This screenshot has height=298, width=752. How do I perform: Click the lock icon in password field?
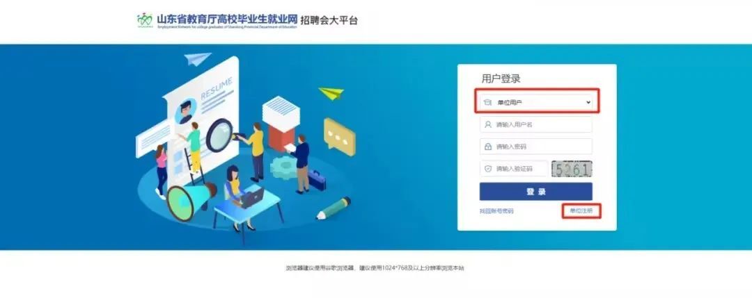(x=487, y=147)
